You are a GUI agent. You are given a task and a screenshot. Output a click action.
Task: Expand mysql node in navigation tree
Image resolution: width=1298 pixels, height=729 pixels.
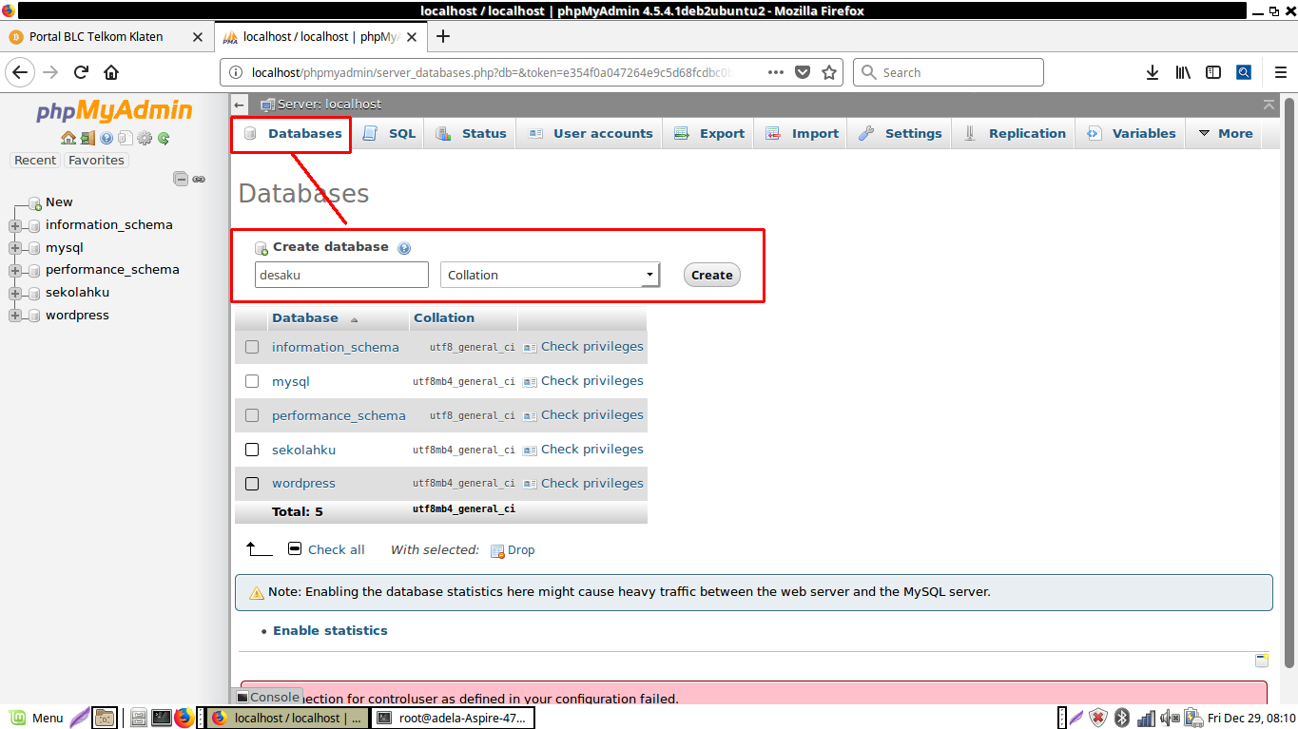click(x=15, y=248)
